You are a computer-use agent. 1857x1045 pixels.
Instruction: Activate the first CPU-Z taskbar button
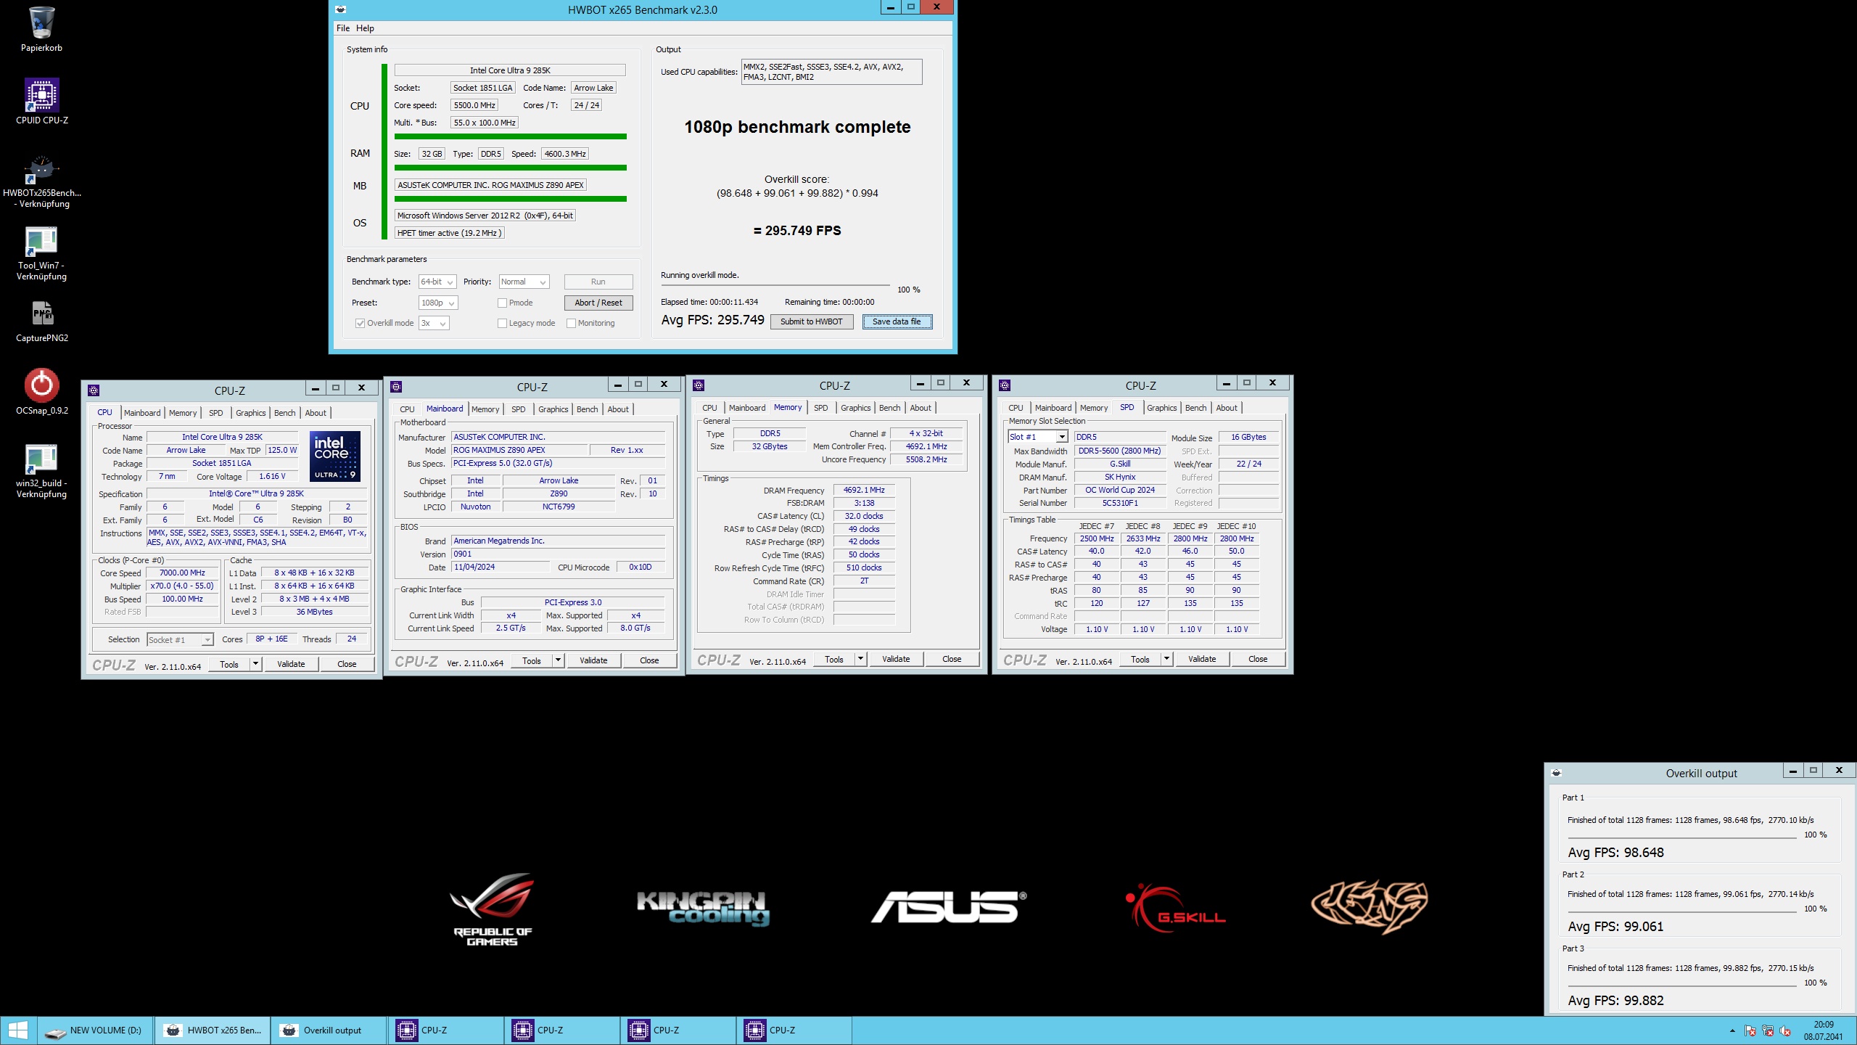[x=444, y=1030]
